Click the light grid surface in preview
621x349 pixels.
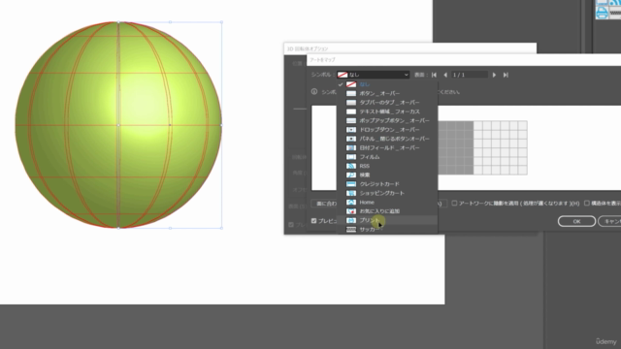tap(501, 147)
